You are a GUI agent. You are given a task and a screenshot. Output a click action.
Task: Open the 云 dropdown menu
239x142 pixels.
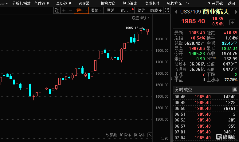[x=4, y=3]
